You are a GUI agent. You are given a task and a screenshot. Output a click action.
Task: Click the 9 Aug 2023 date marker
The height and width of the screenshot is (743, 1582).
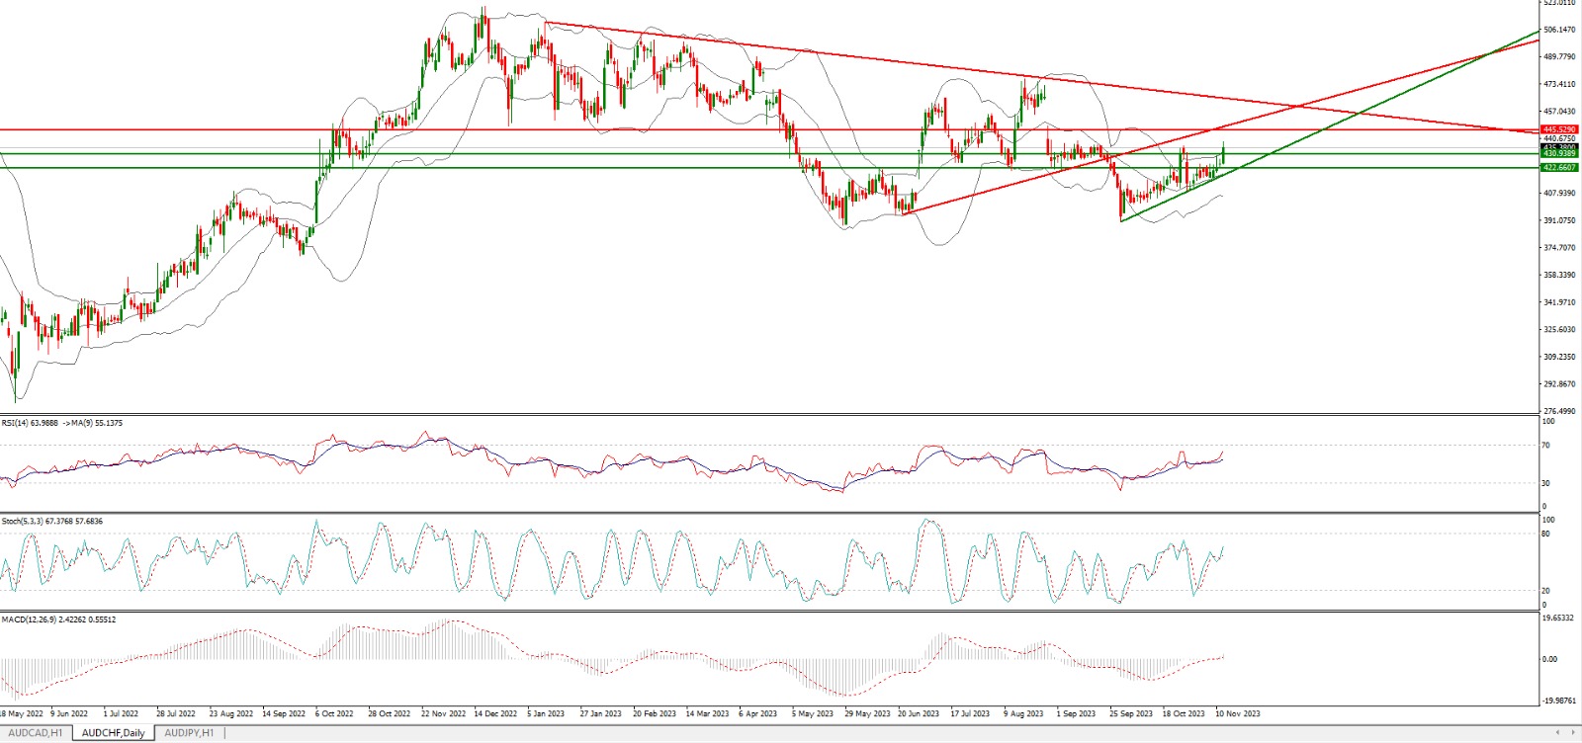[x=1023, y=713]
